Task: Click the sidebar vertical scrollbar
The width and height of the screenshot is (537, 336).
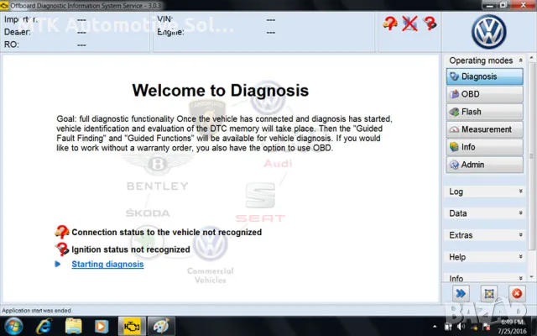Action: click(x=531, y=156)
